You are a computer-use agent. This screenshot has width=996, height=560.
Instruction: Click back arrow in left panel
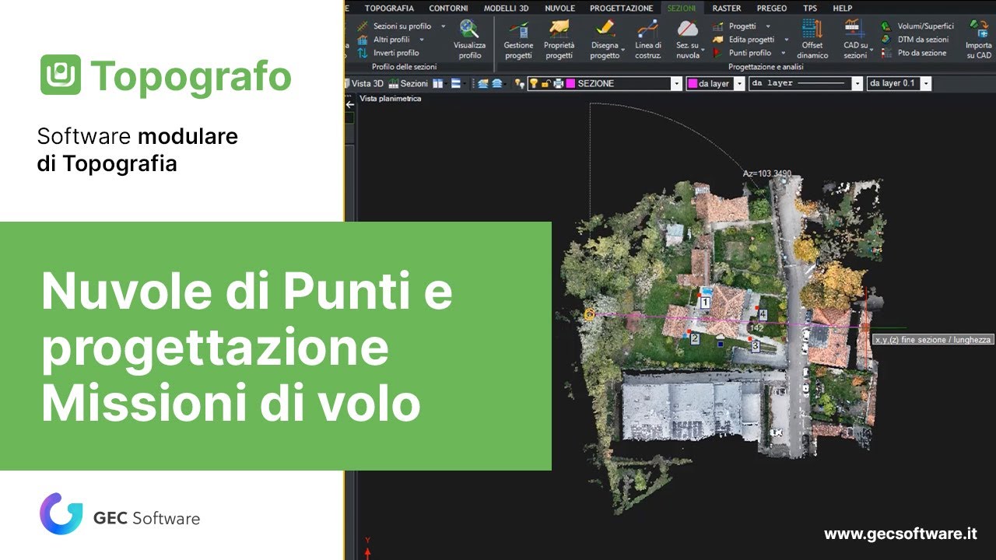click(350, 103)
